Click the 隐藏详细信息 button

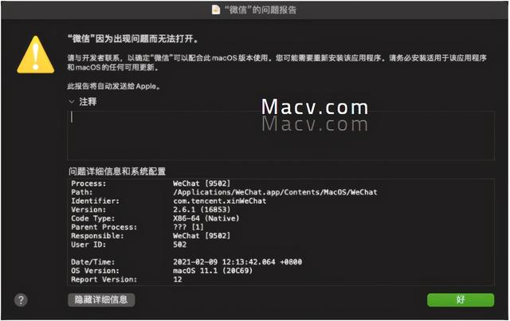point(101,299)
